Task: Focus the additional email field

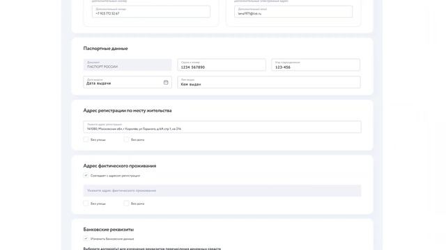Action: tap(293, 12)
